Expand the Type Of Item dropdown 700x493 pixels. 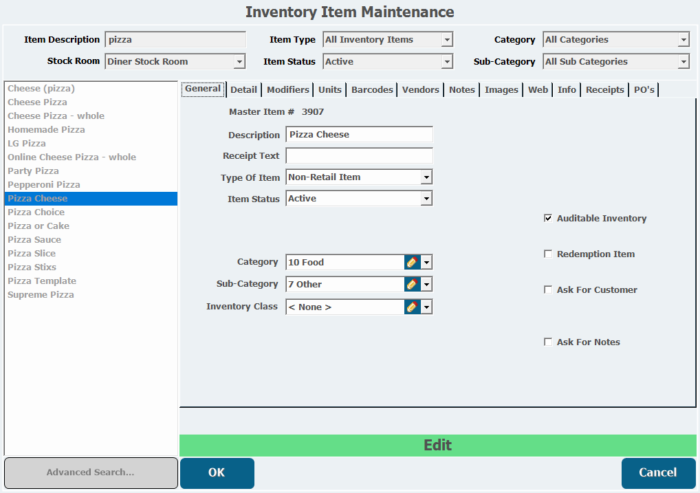426,177
